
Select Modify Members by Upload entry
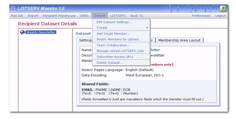click(x=121, y=39)
